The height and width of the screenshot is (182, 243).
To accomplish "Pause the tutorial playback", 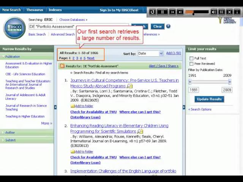I will click(x=162, y=12).
